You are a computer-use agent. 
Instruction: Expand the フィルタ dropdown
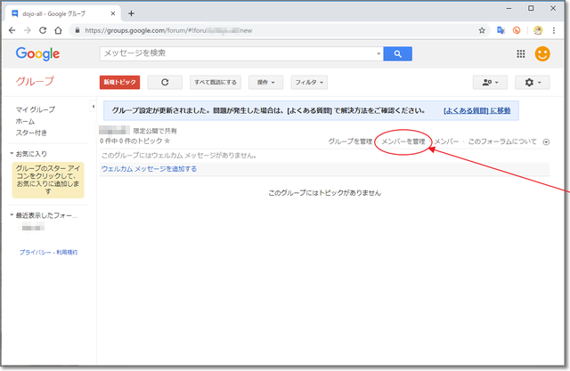(x=308, y=83)
